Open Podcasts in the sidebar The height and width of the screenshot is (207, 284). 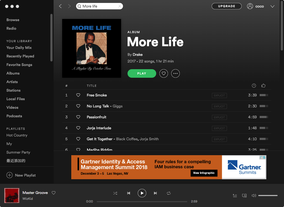click(x=14, y=116)
